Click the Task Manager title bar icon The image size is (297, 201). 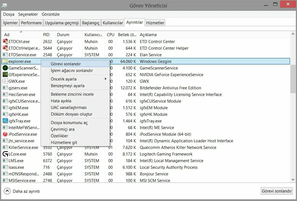(4, 5)
